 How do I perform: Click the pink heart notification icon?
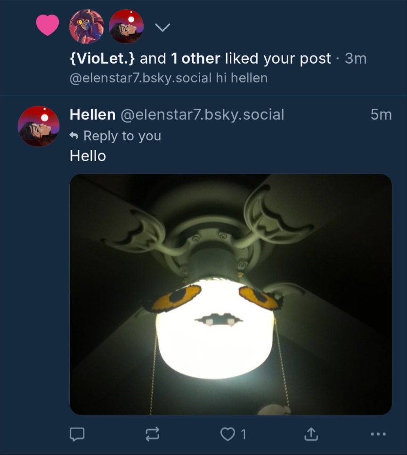pyautogui.click(x=48, y=25)
